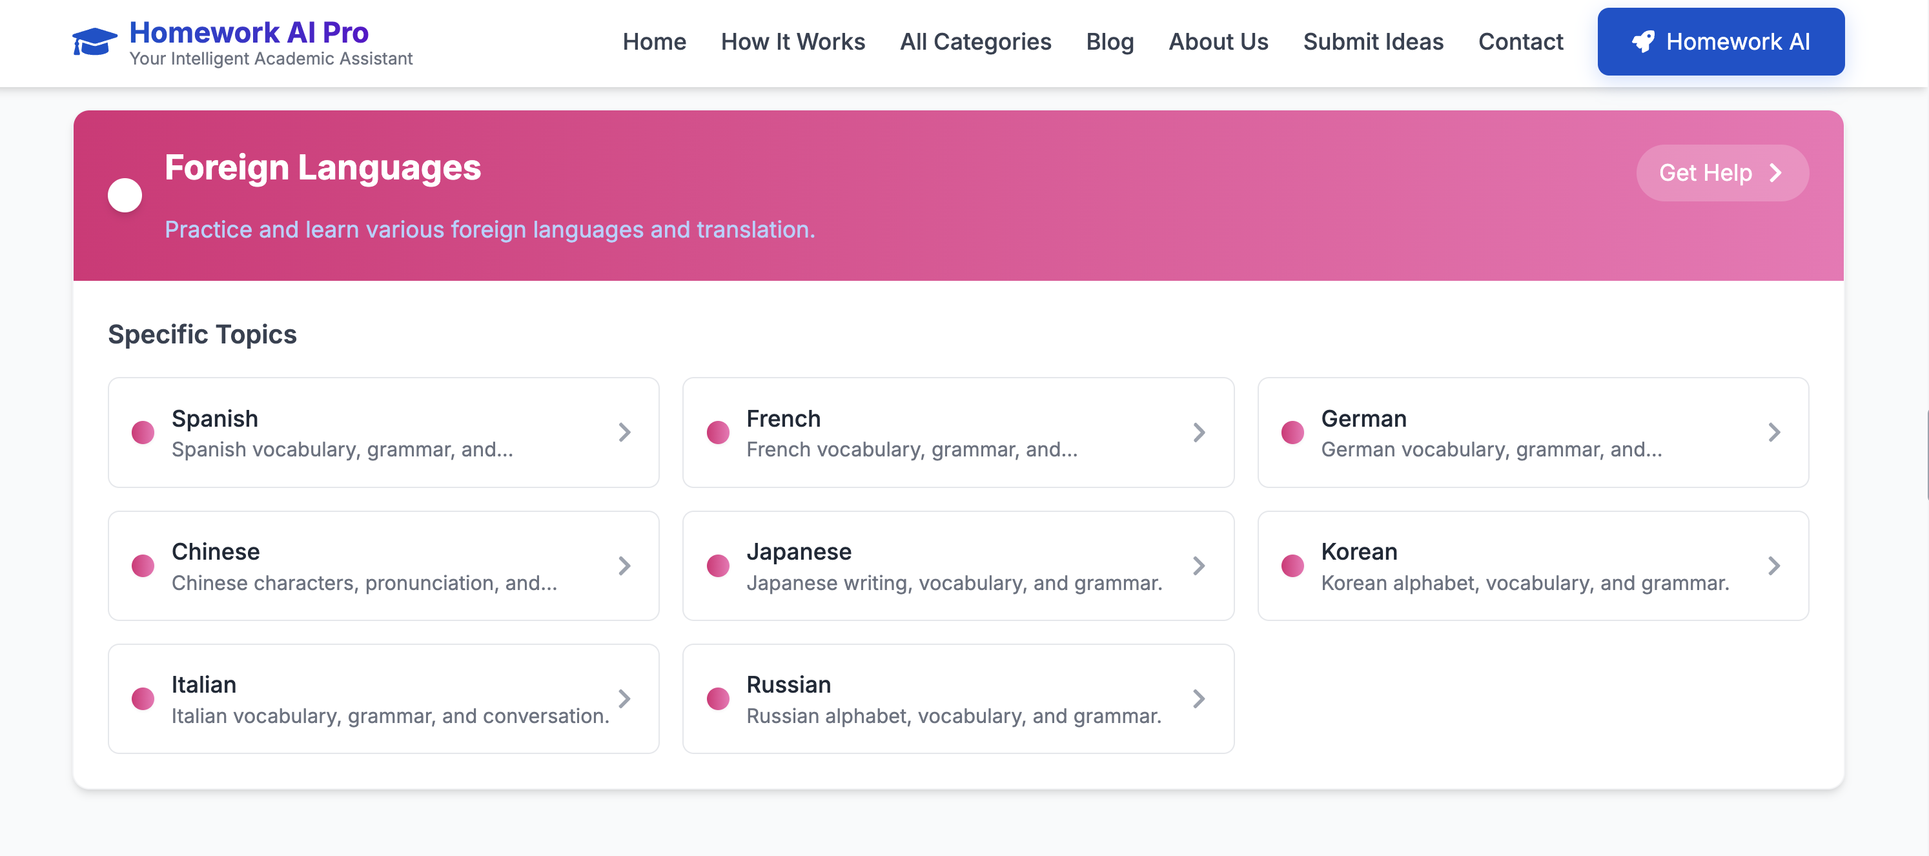1929x856 pixels.
Task: Expand the Italian topic chevron arrow
Action: click(x=624, y=698)
